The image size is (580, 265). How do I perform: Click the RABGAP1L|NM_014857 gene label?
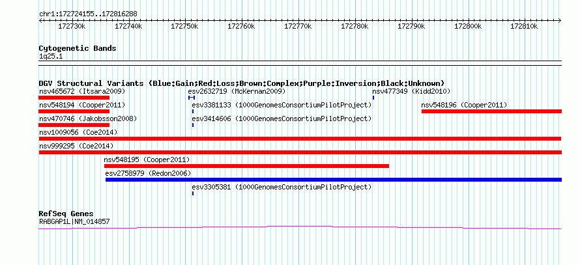(74, 222)
